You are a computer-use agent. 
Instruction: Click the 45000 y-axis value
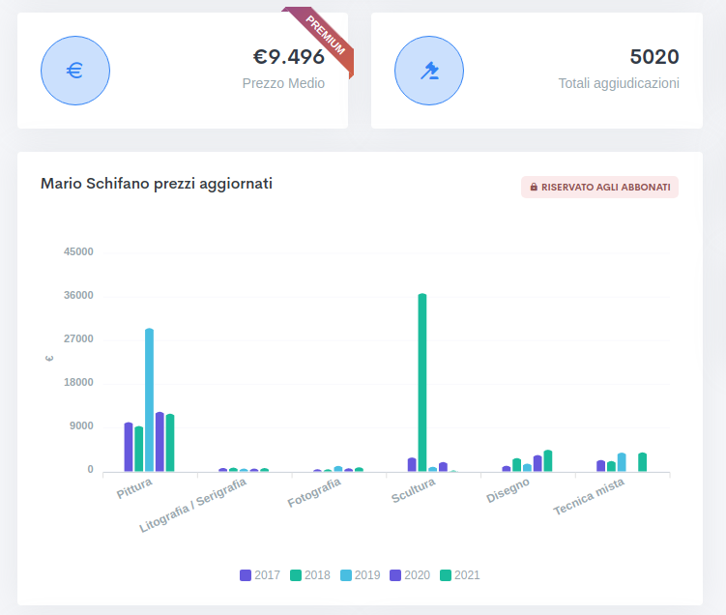pos(78,252)
